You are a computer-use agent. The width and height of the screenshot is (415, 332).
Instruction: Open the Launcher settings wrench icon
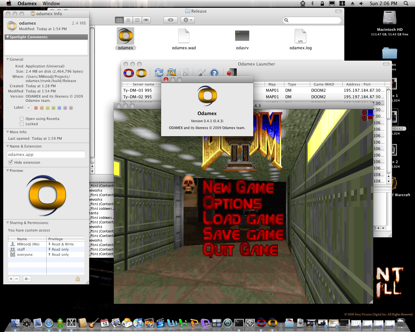202,73
